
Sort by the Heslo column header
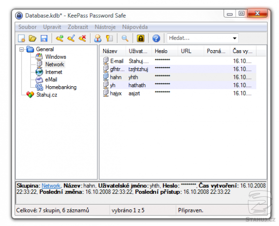click(165, 51)
